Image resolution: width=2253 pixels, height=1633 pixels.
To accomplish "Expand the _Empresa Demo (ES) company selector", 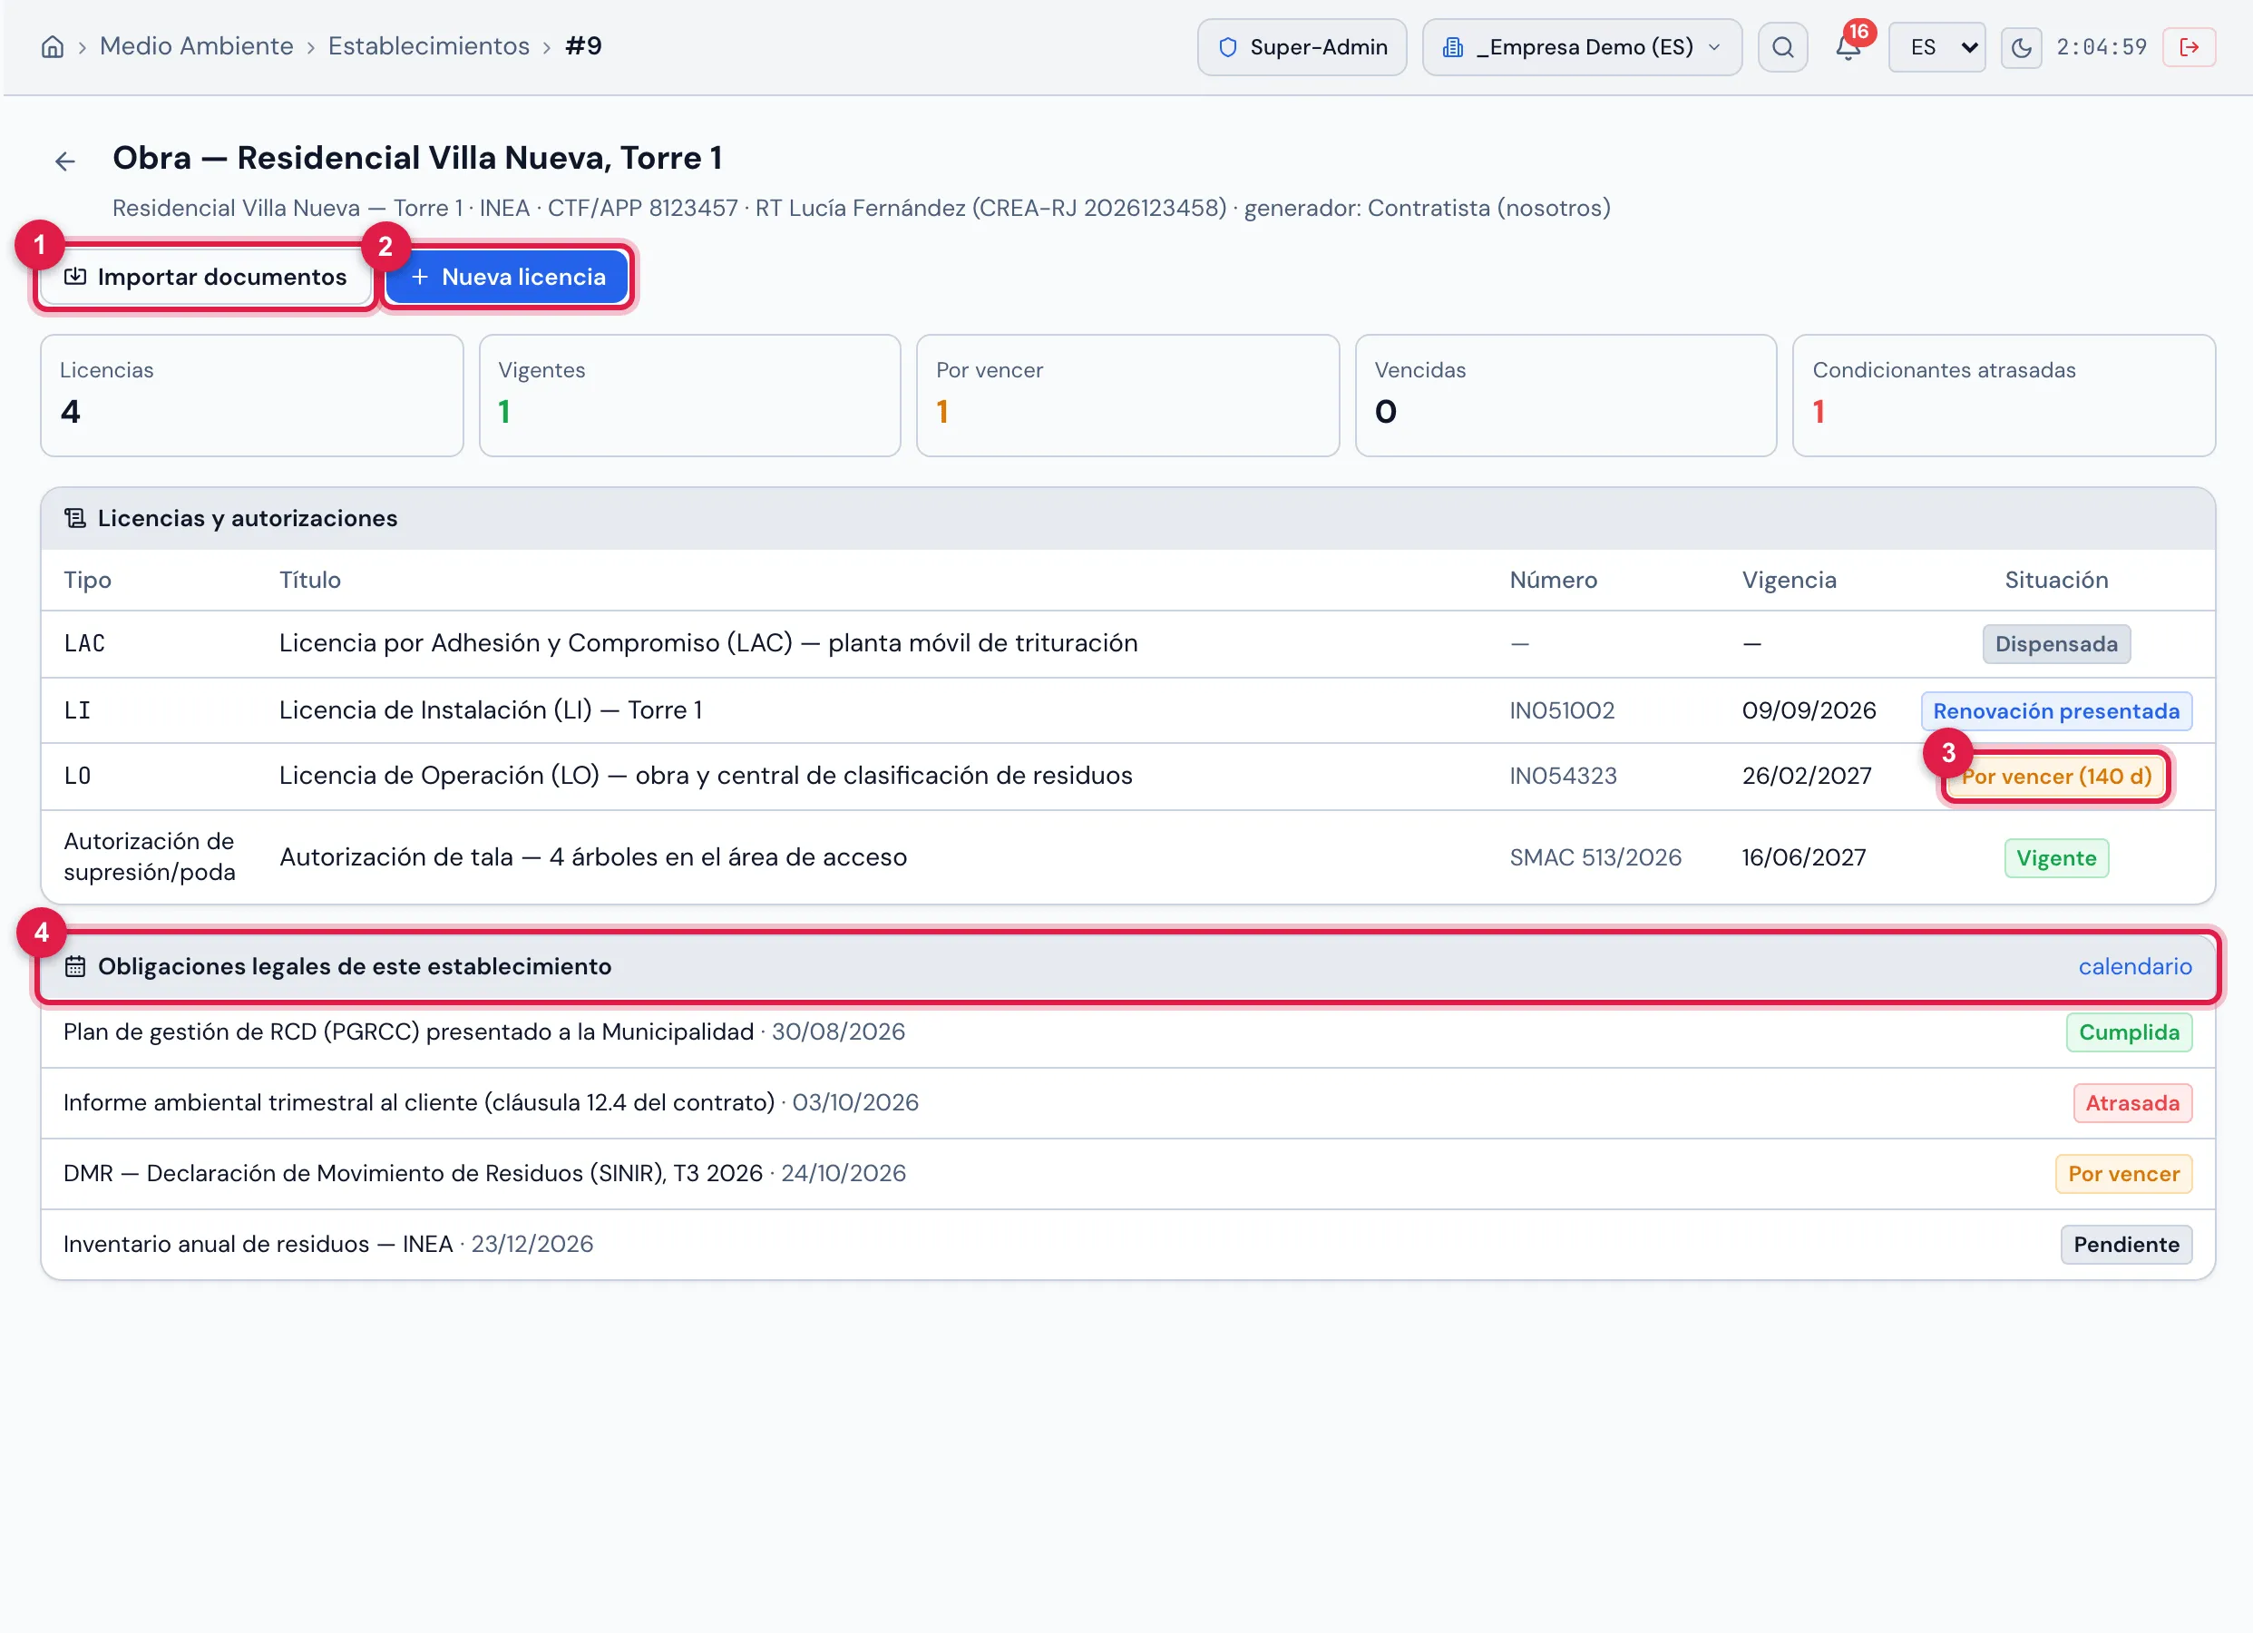I will (x=1582, y=46).
